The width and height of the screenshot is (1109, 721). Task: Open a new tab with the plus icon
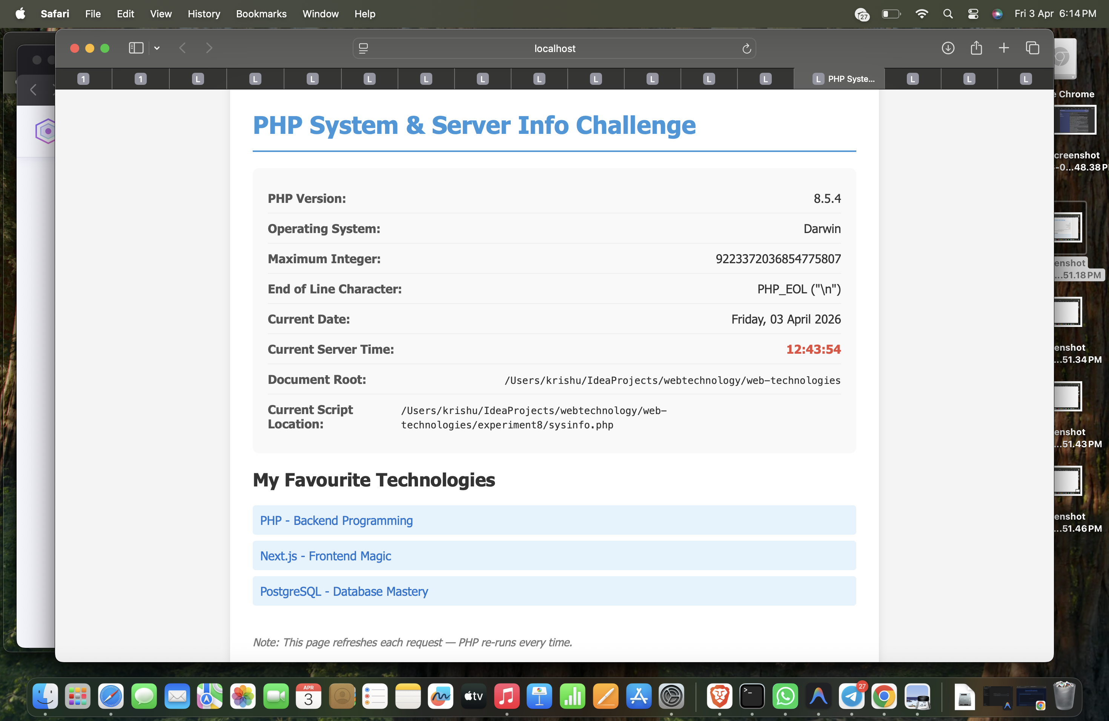tap(1004, 48)
